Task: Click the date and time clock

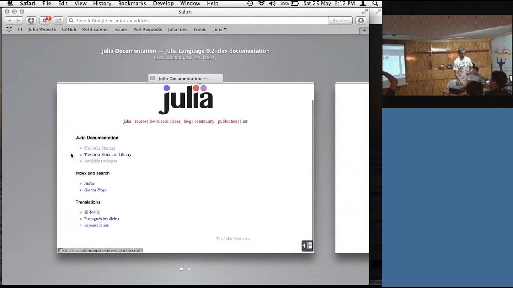Action: (329, 3)
